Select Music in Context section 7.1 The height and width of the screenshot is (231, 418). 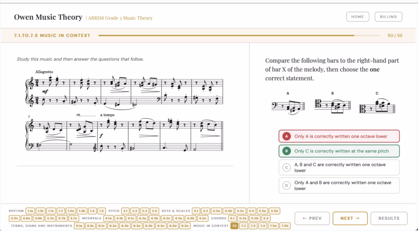(234, 226)
